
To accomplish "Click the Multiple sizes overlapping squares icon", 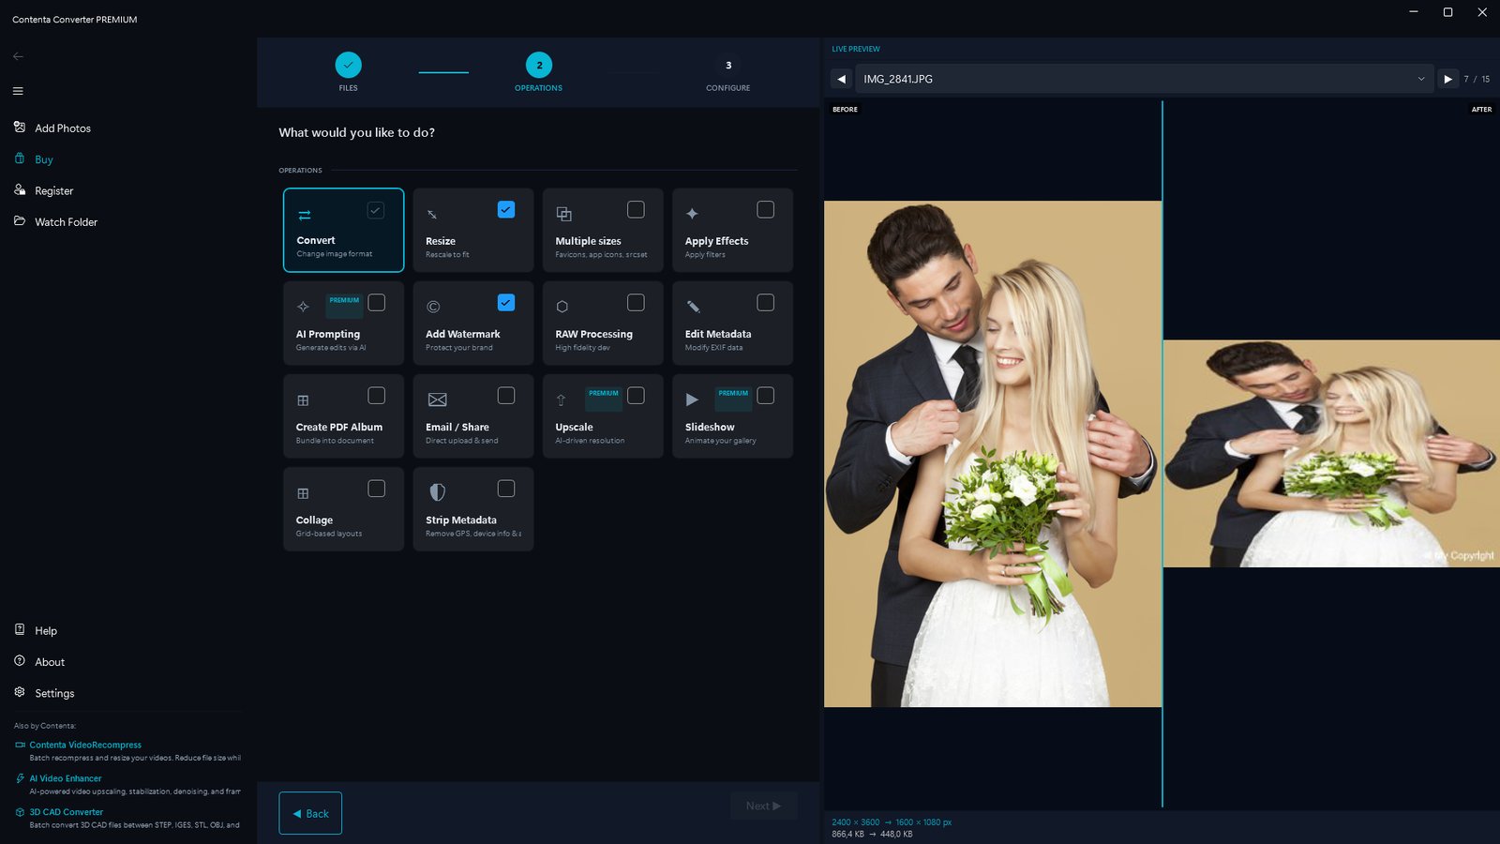I will 563,214.
